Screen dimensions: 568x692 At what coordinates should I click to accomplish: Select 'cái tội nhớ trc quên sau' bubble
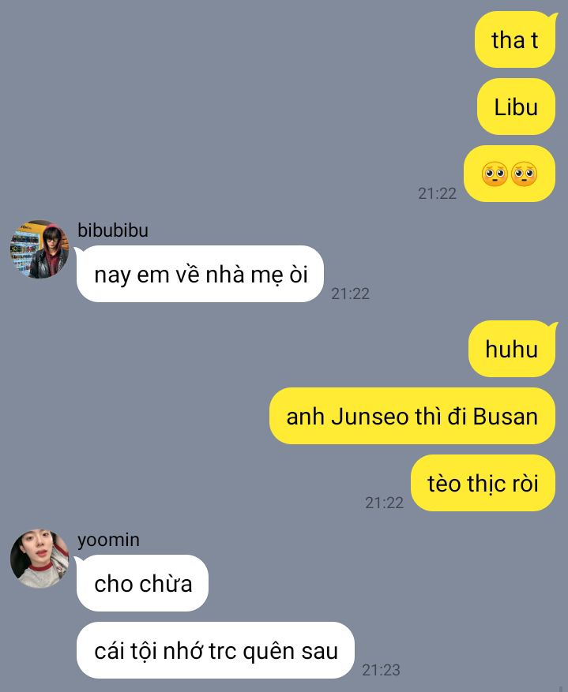point(216,650)
